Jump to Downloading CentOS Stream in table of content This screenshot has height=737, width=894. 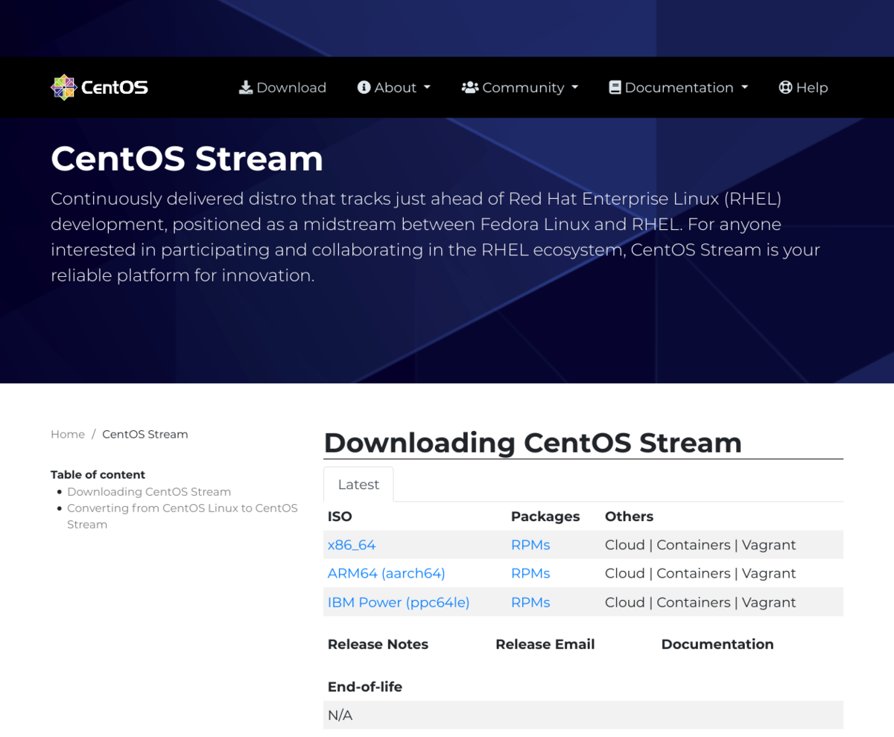(x=149, y=491)
